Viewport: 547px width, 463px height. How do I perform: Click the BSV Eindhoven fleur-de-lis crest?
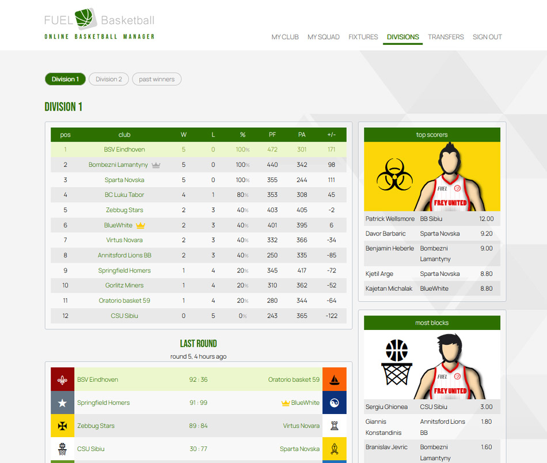pos(62,379)
